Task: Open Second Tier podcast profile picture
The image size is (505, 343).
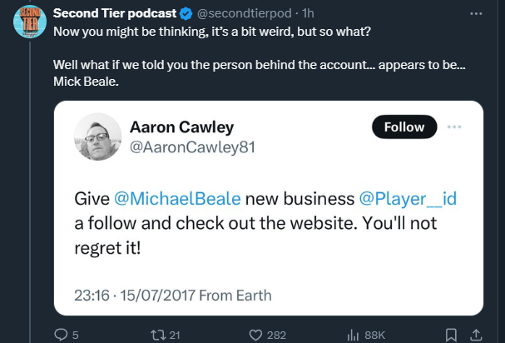Action: point(30,22)
